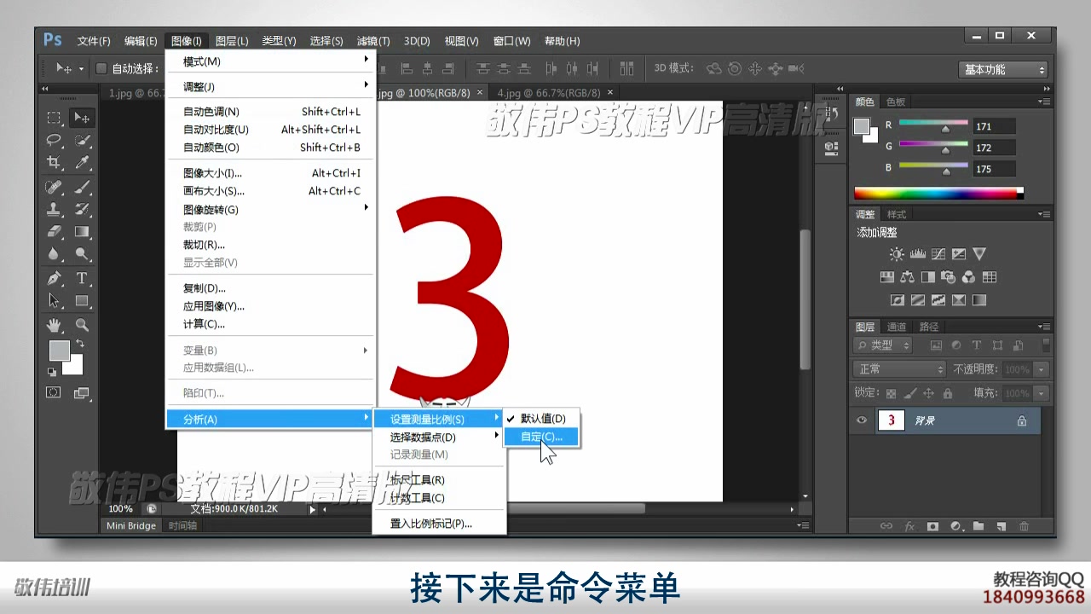Select the Eraser tool
This screenshot has width=1091, height=614.
pyautogui.click(x=54, y=231)
